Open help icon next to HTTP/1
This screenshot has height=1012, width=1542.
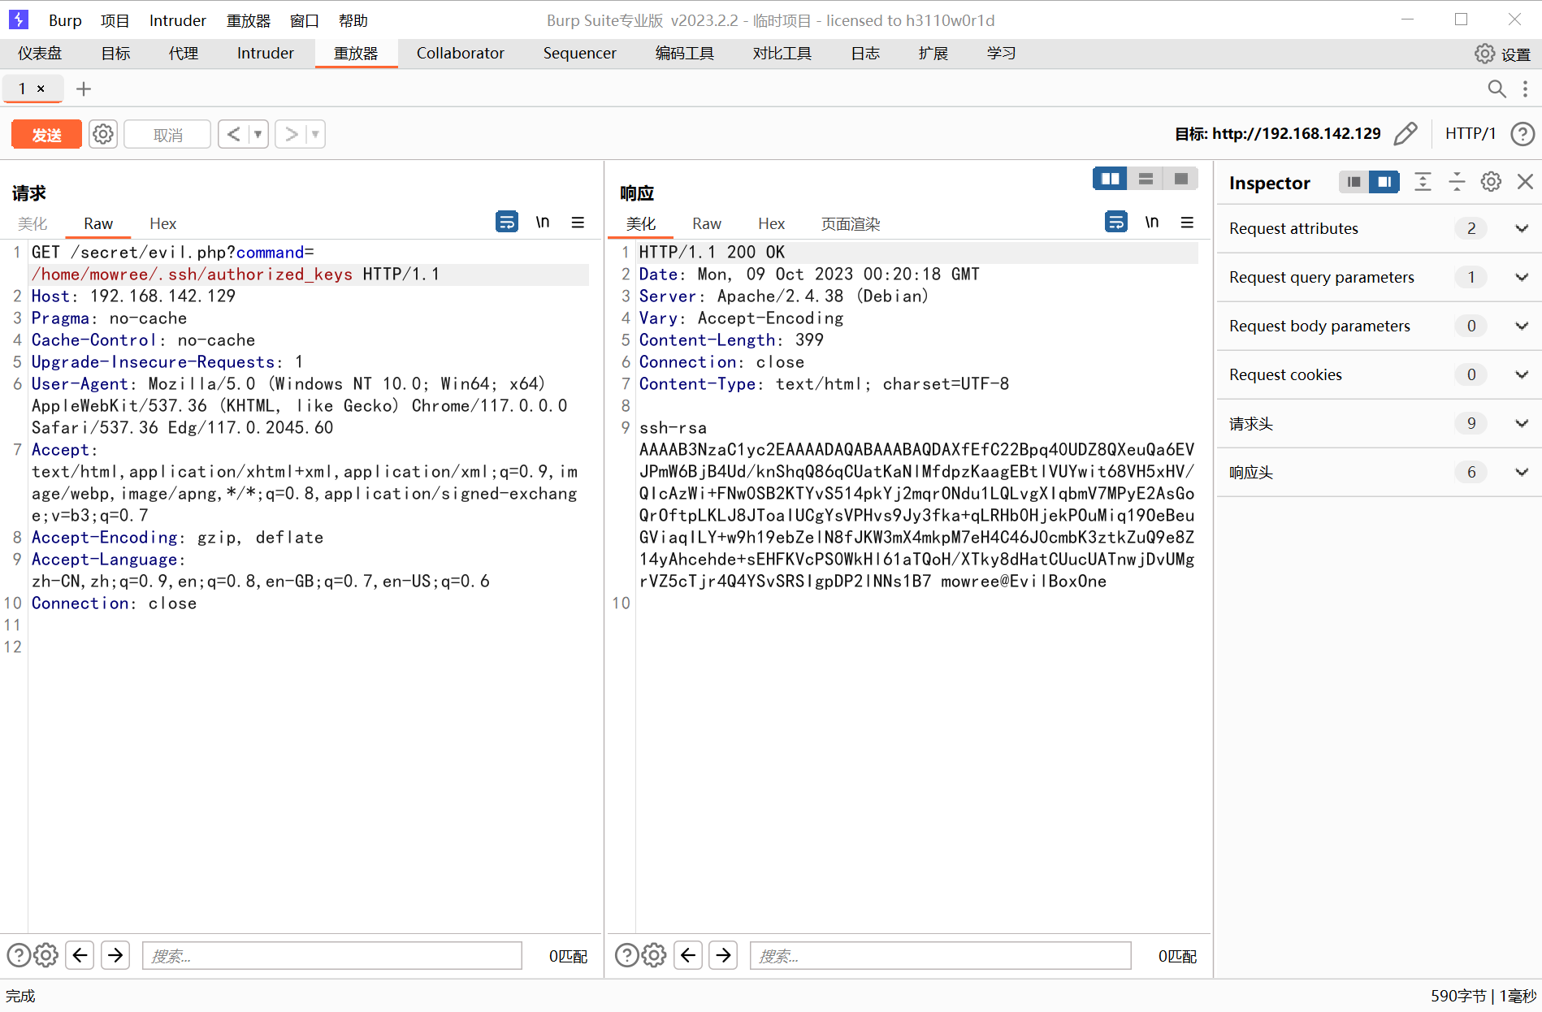[x=1523, y=133]
